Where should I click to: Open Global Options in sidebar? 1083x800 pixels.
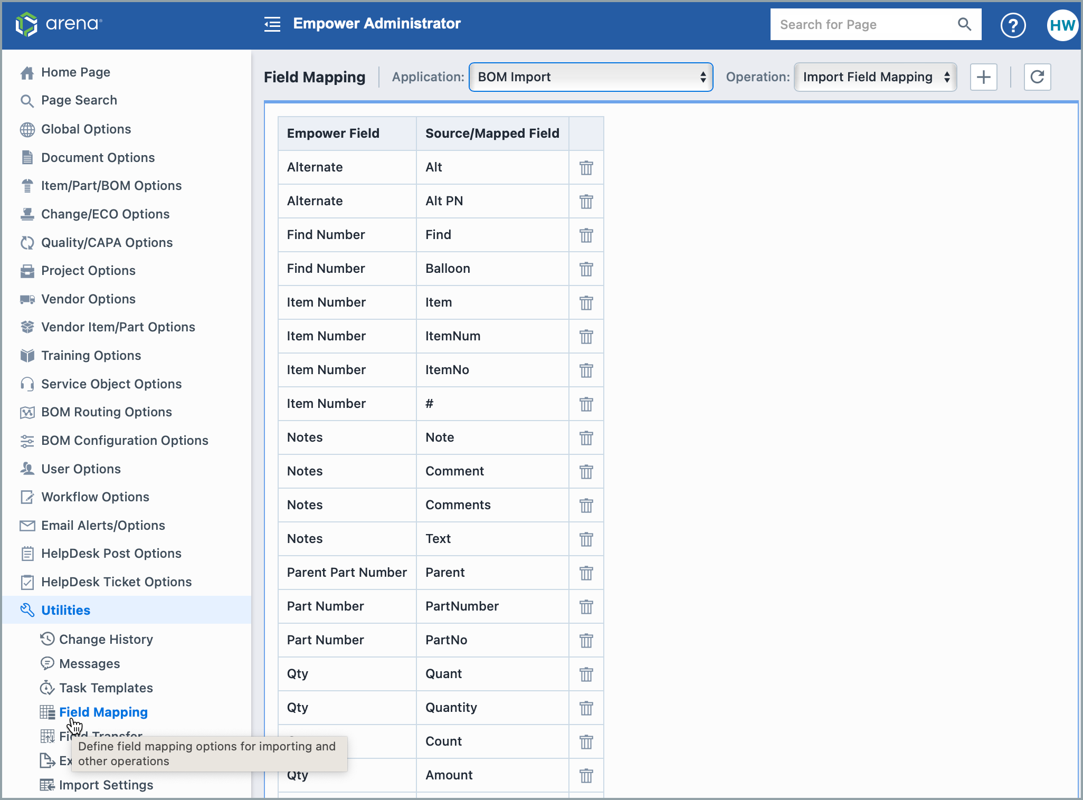[86, 129]
